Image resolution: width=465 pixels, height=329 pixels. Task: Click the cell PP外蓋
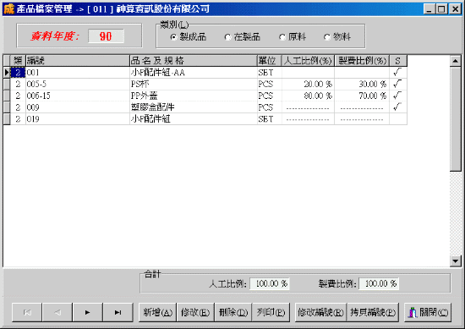193,96
